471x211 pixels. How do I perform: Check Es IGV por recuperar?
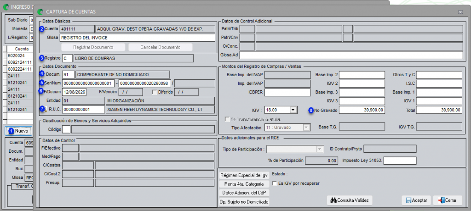coord(274,183)
